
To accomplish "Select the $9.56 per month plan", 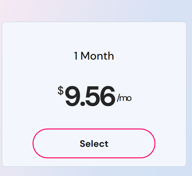I will click(x=94, y=143).
